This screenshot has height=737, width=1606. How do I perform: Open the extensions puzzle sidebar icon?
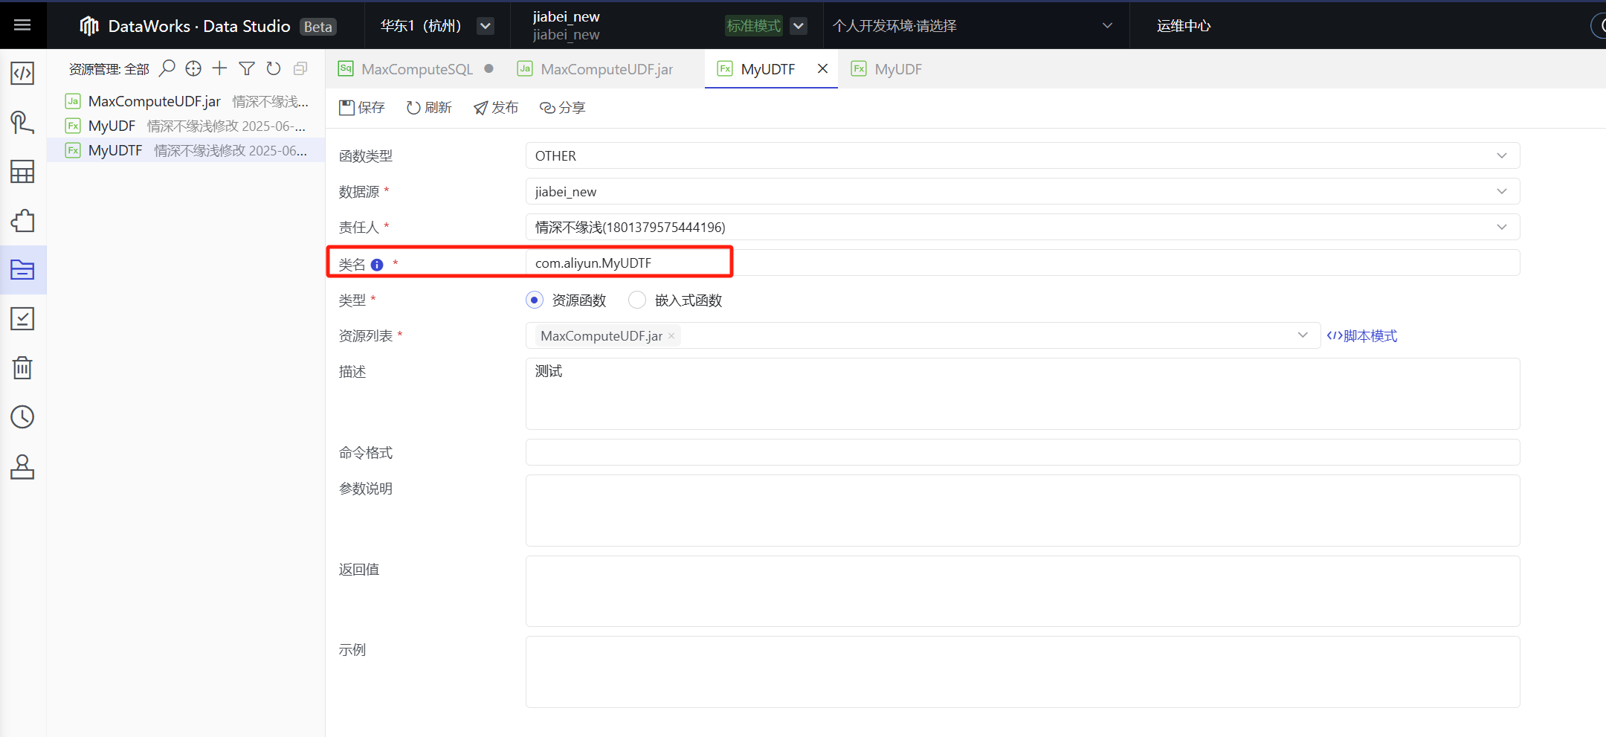(22, 221)
